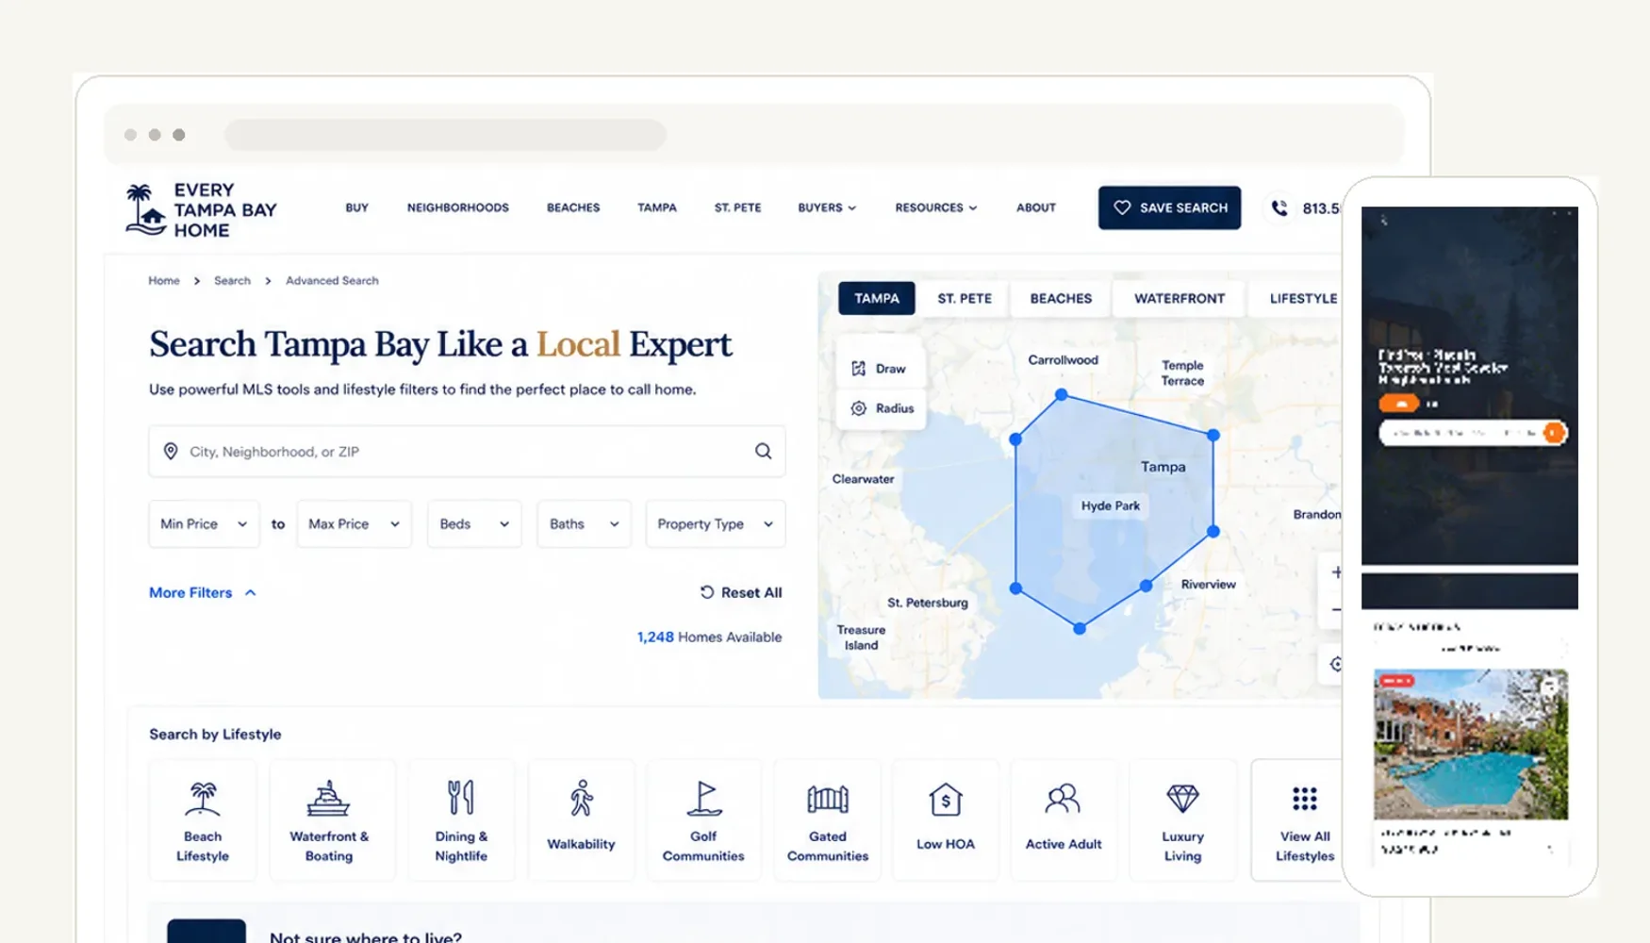Click the heart icon in Save Search
Viewport: 1650px width, 943px height.
tap(1122, 207)
